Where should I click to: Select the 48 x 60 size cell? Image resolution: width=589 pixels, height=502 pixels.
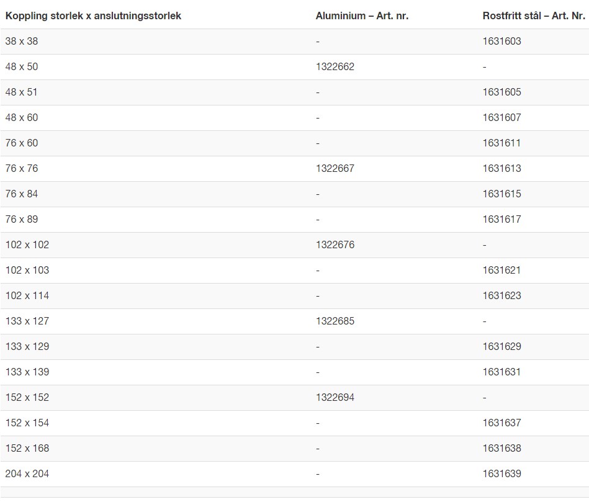coord(22,118)
